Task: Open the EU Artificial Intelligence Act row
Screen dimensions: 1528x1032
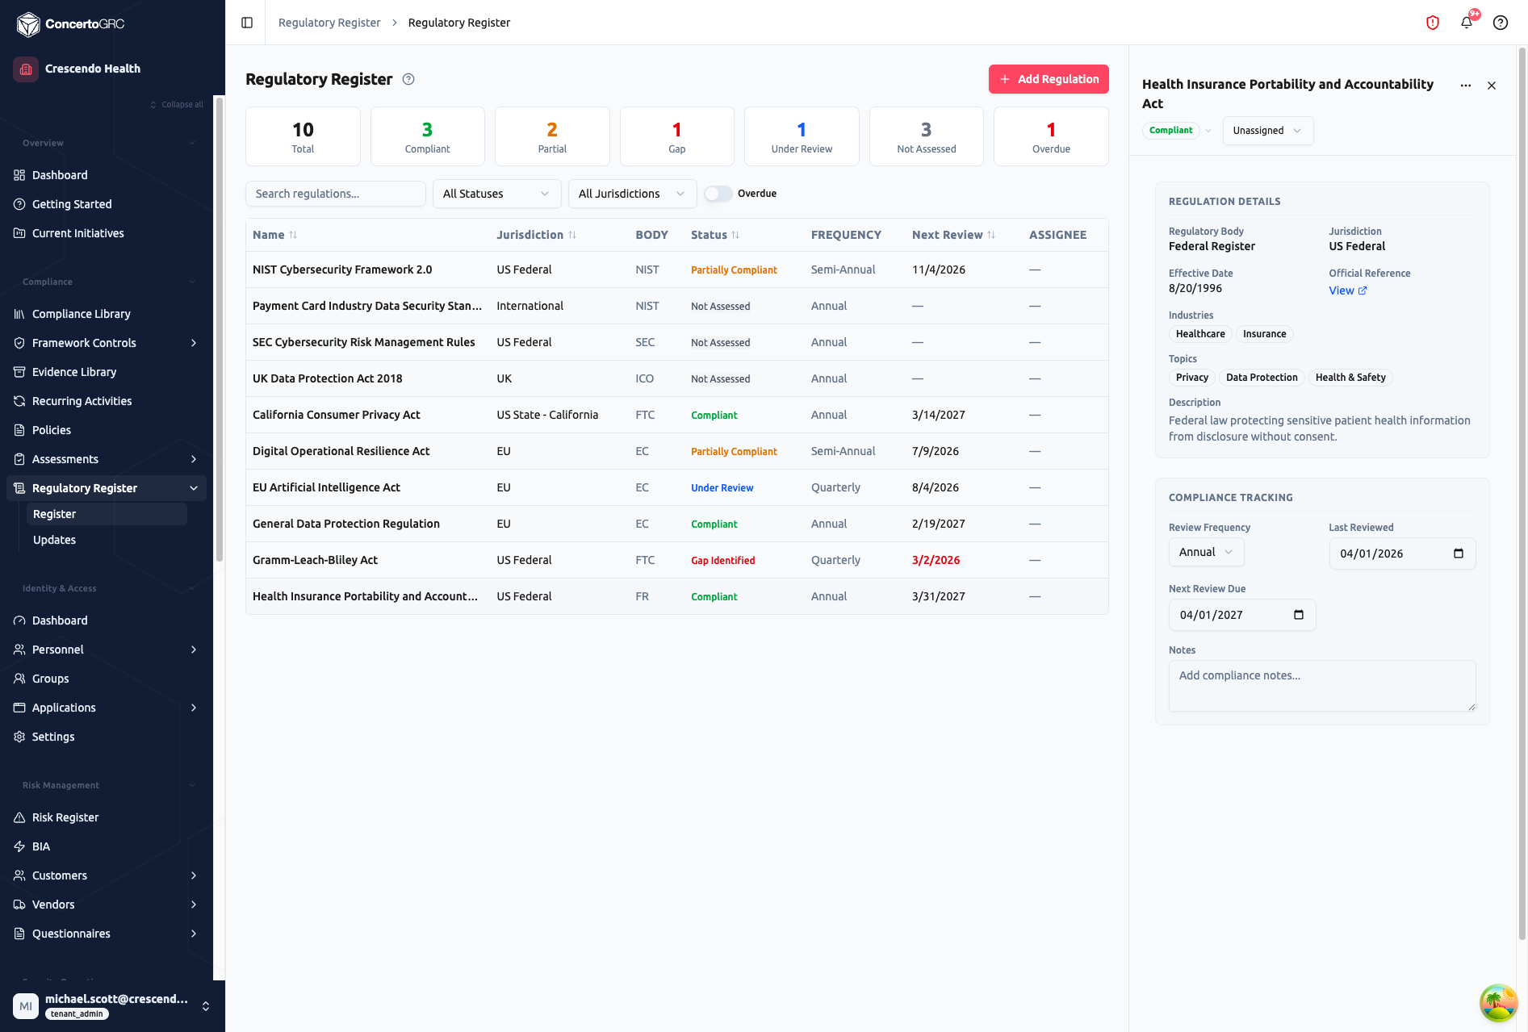Action: pyautogui.click(x=676, y=487)
